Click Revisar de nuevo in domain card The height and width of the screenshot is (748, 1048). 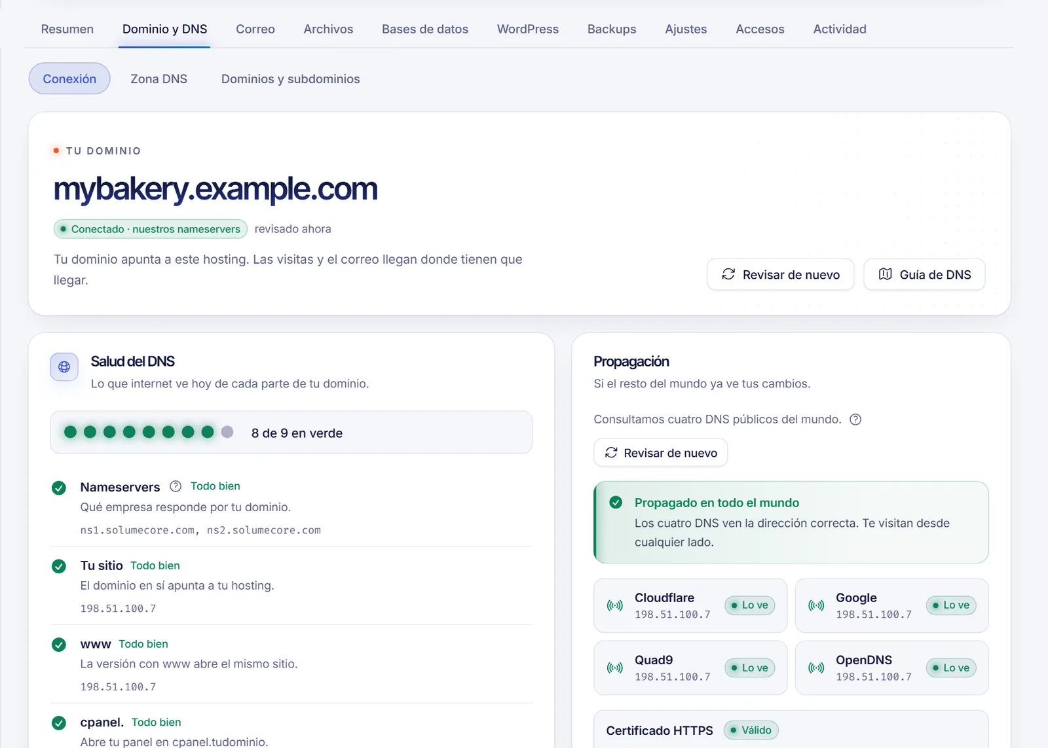[x=780, y=274]
